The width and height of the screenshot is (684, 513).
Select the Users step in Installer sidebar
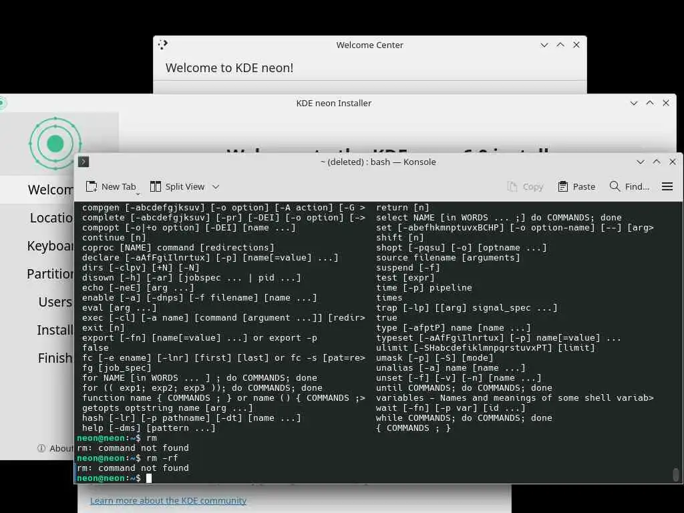[37, 302]
